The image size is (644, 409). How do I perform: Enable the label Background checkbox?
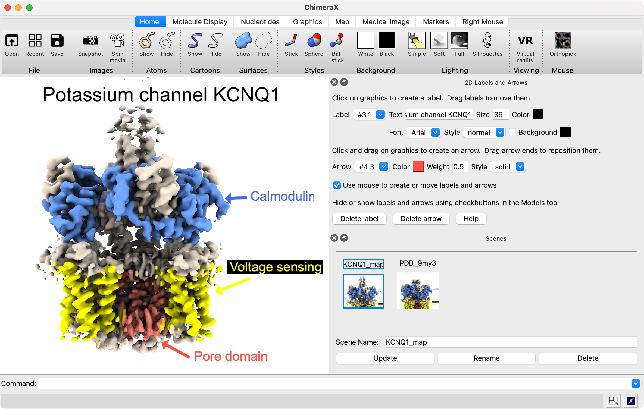[512, 132]
